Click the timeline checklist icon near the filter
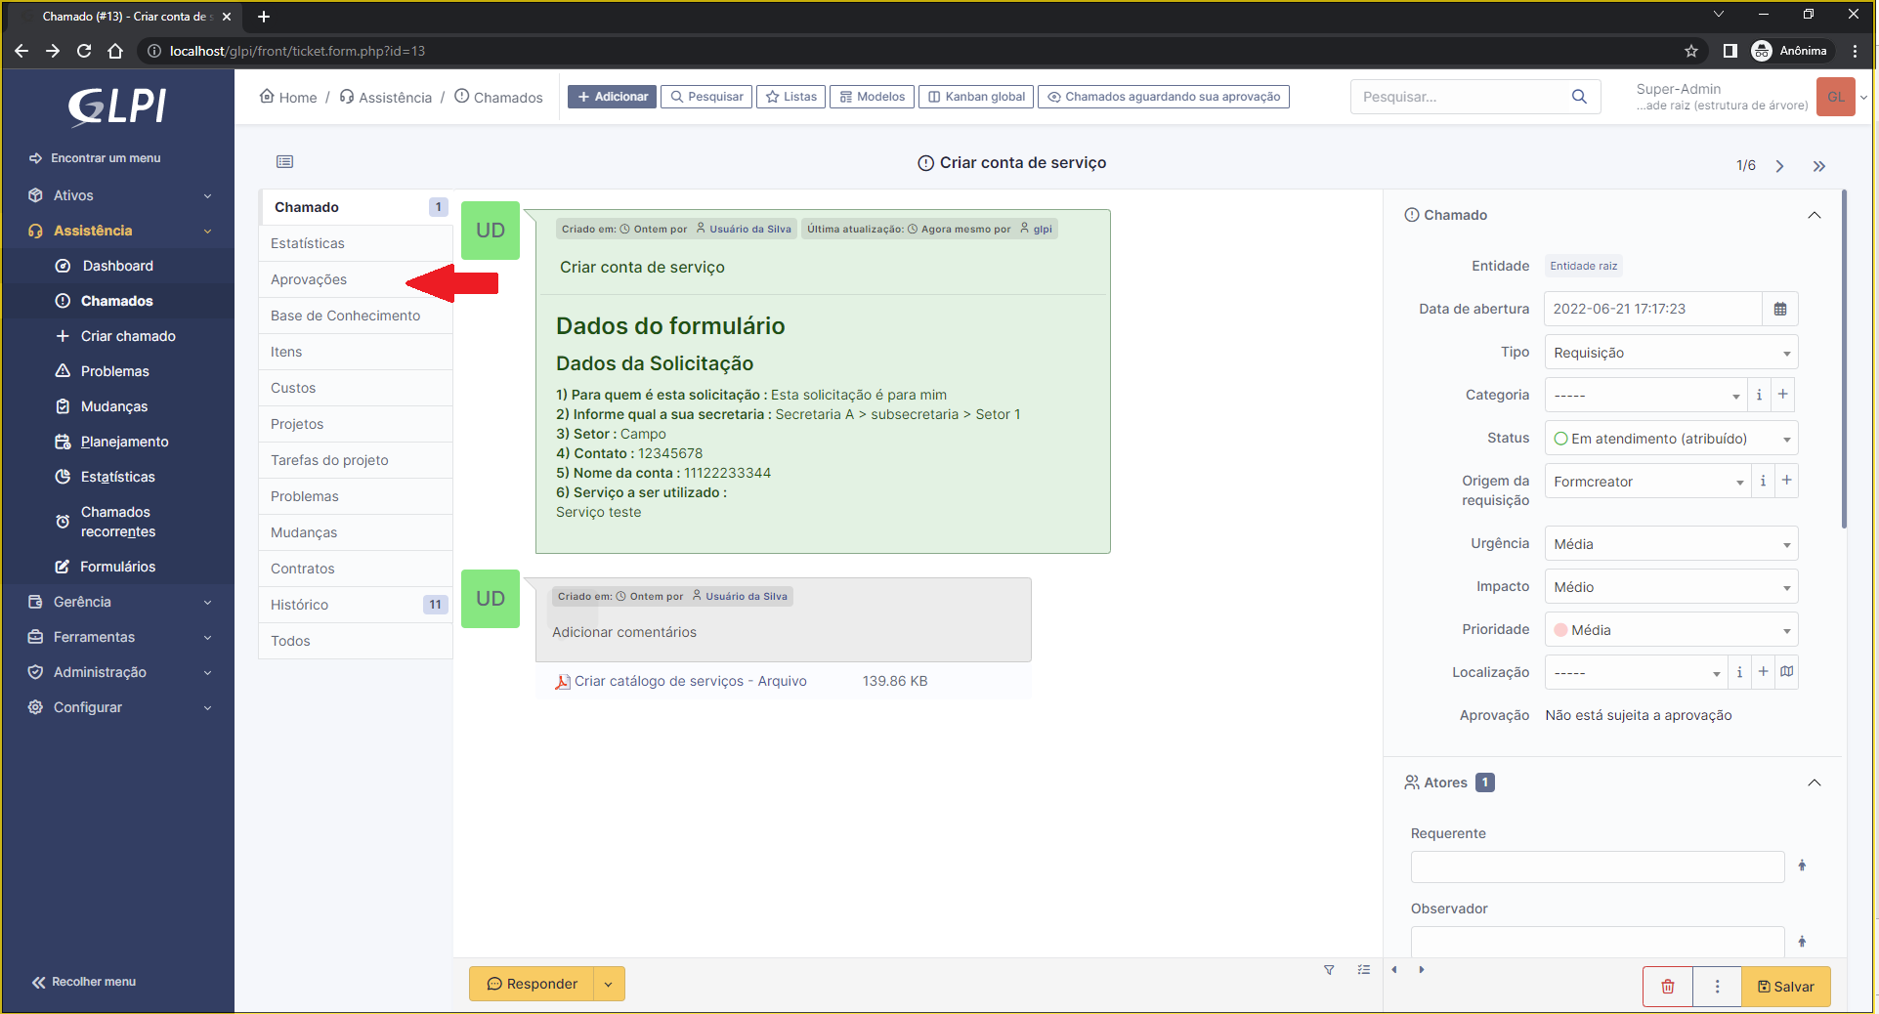Screen dimensions: 1879x1014 (x=1363, y=970)
